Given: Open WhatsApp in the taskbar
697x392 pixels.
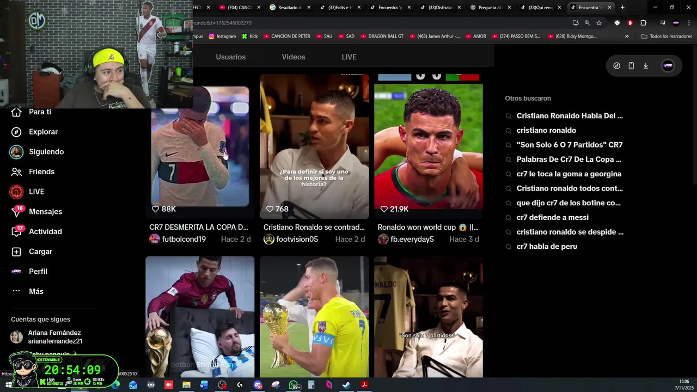Looking at the screenshot, I should tap(294, 385).
